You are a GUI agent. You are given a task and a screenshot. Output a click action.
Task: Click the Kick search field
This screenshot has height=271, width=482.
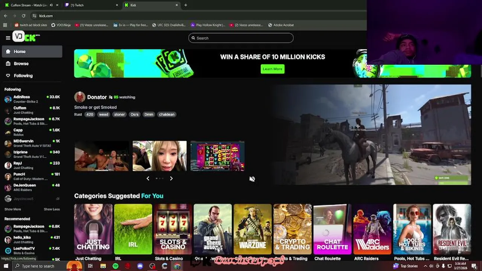[241, 38]
